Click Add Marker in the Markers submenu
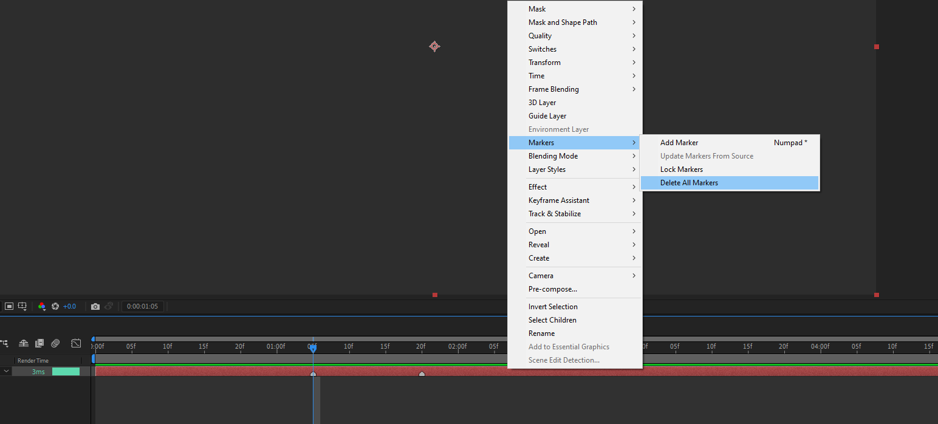Viewport: 938px width, 424px height. click(679, 142)
